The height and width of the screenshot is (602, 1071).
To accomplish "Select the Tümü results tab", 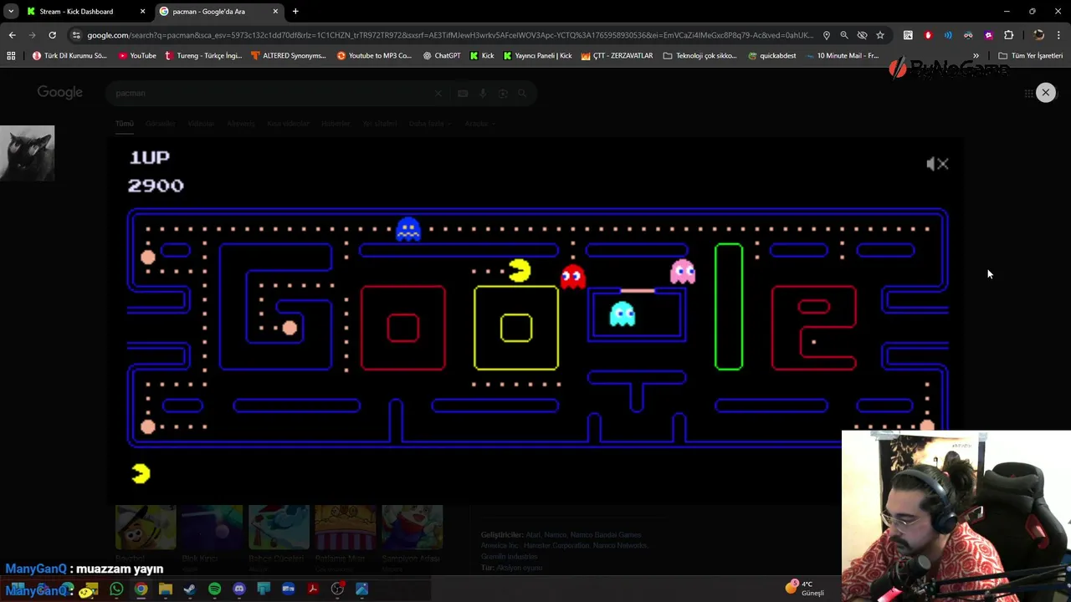I will (125, 124).
